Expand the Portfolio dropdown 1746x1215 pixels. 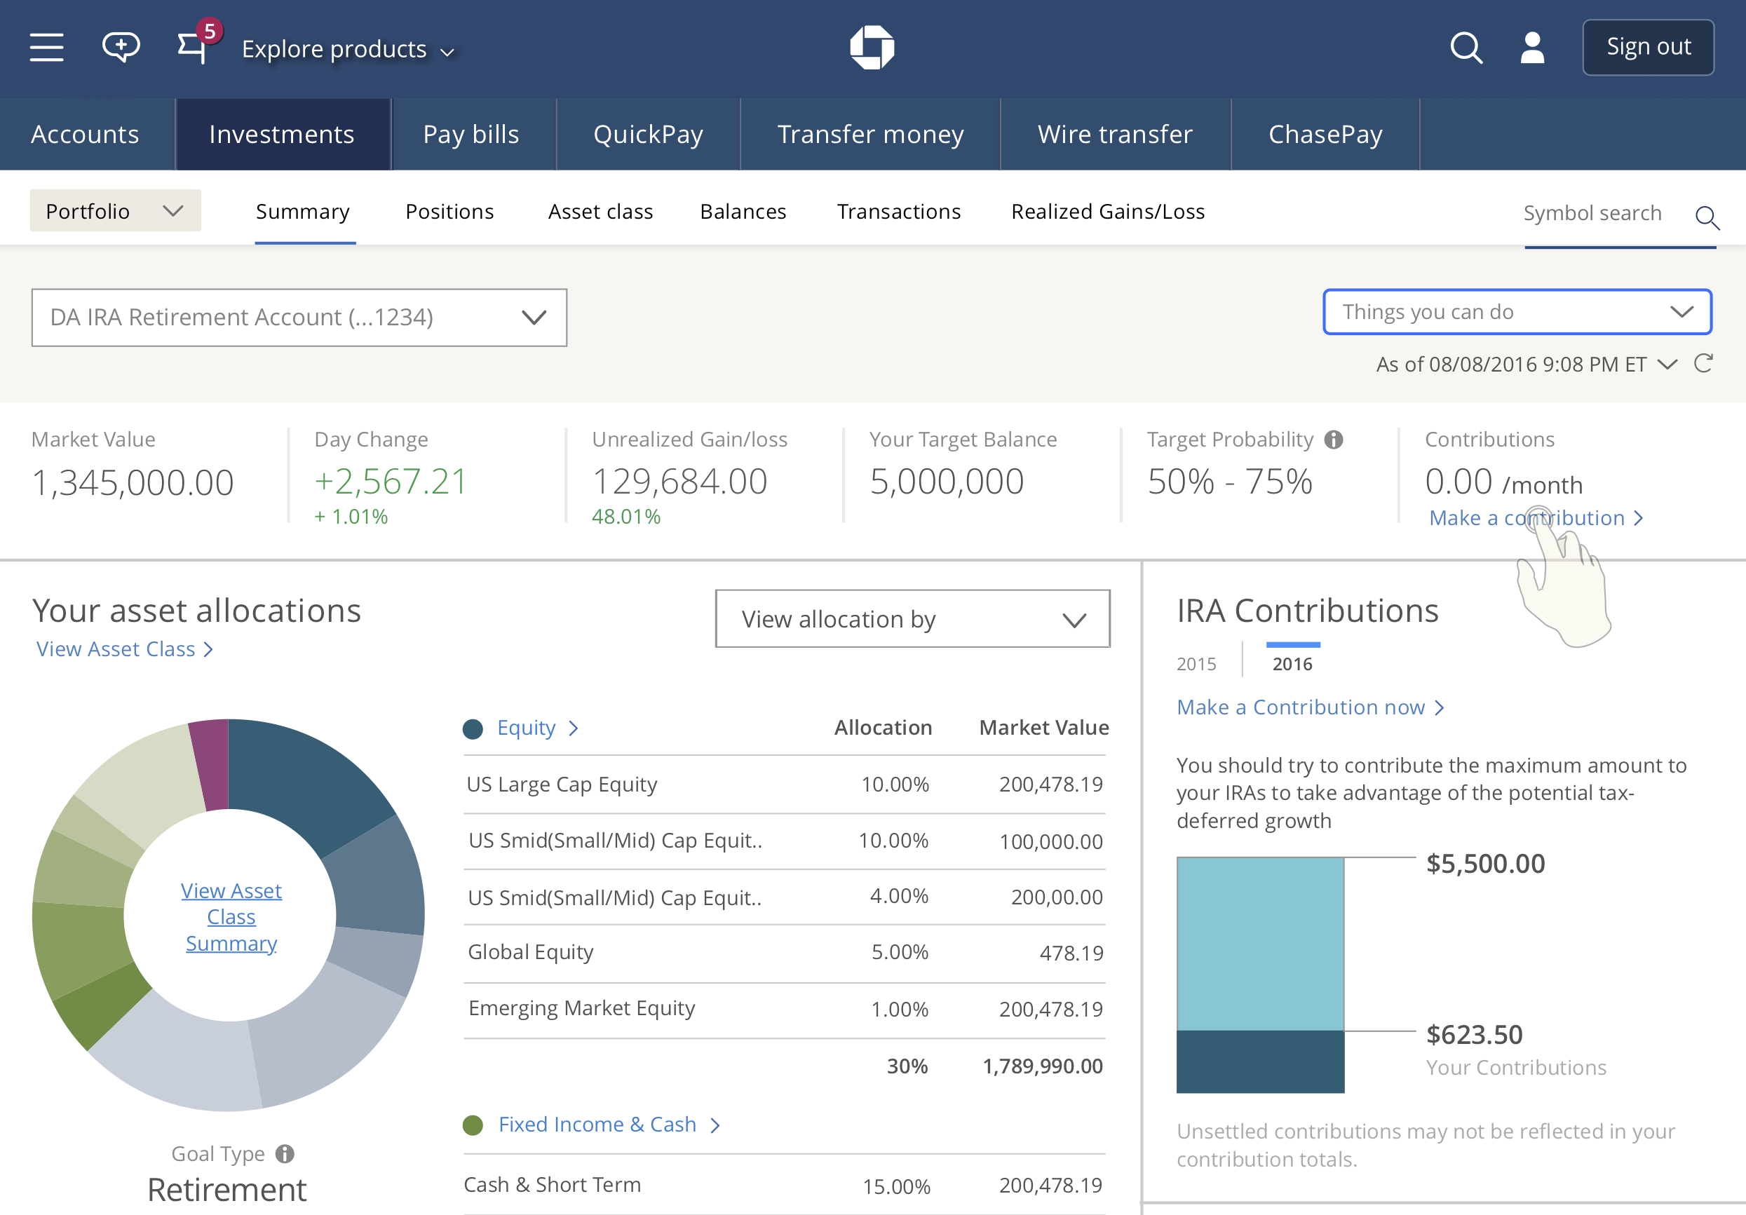click(116, 210)
